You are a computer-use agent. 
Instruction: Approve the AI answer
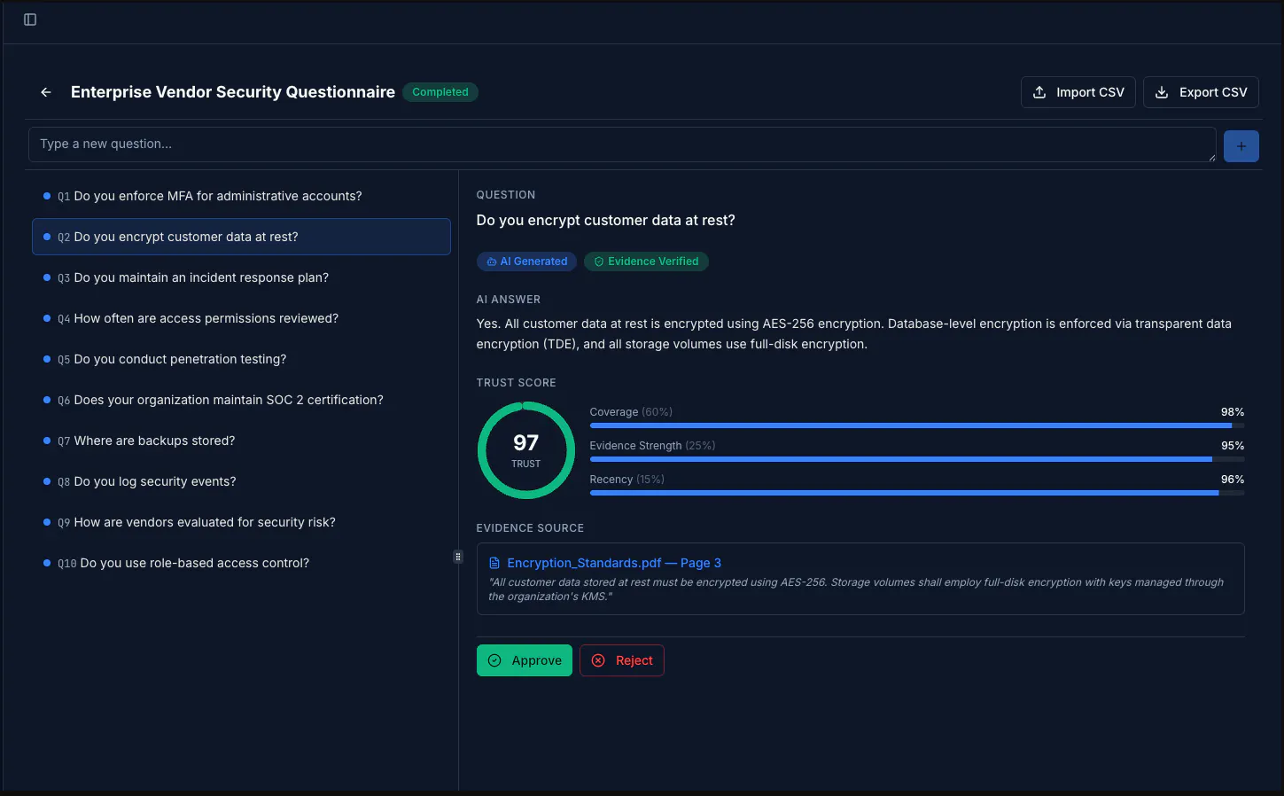(525, 660)
